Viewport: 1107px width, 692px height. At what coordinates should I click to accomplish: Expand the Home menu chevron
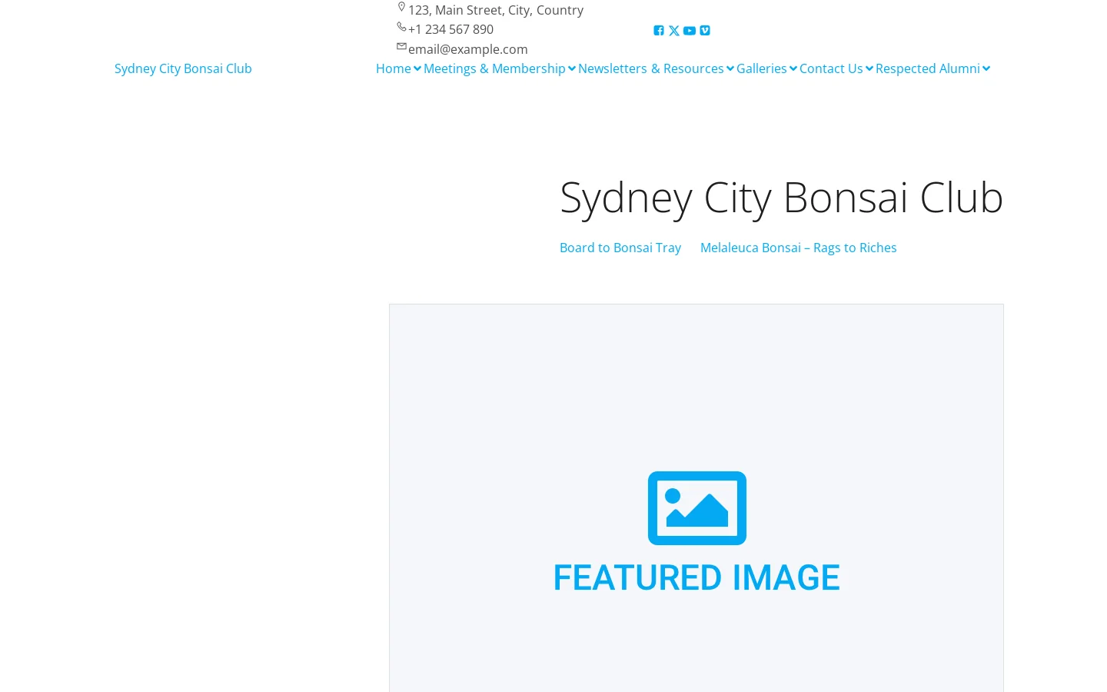(417, 68)
